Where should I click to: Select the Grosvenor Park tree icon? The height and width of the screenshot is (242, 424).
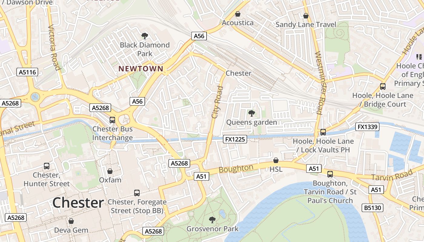(x=212, y=220)
